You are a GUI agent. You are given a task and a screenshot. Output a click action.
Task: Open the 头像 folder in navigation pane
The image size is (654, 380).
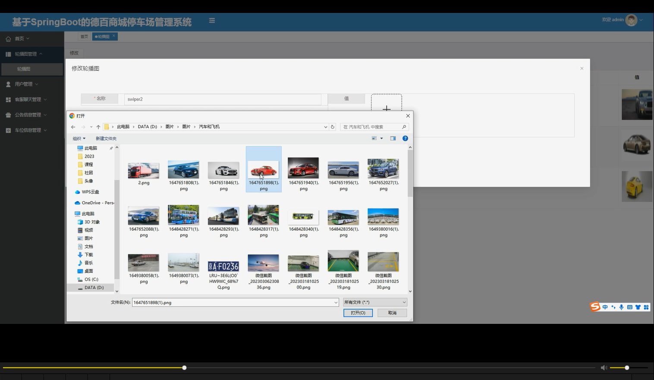coord(88,181)
